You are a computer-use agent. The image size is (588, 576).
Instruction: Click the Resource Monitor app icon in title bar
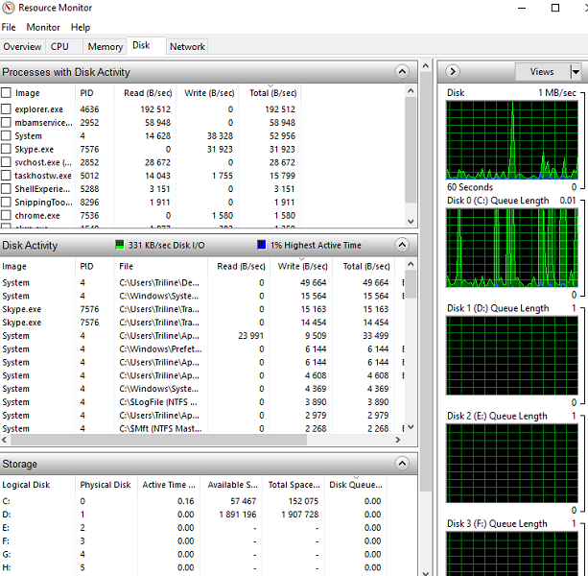tap(9, 8)
